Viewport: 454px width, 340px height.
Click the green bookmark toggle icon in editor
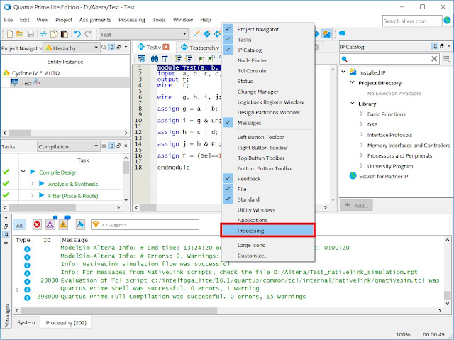tap(201, 60)
